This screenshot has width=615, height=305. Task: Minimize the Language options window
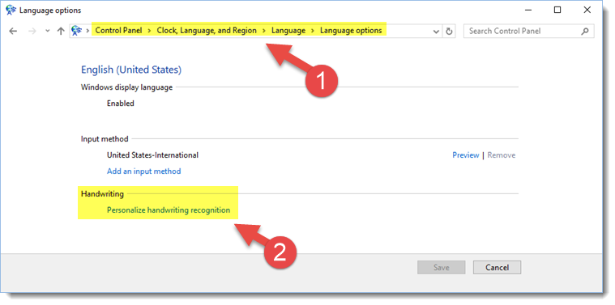(x=527, y=11)
